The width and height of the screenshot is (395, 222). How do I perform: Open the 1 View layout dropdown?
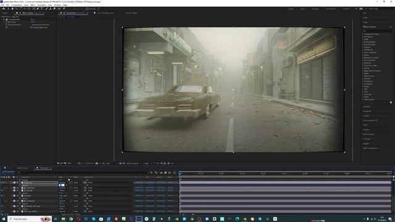tap(146, 163)
